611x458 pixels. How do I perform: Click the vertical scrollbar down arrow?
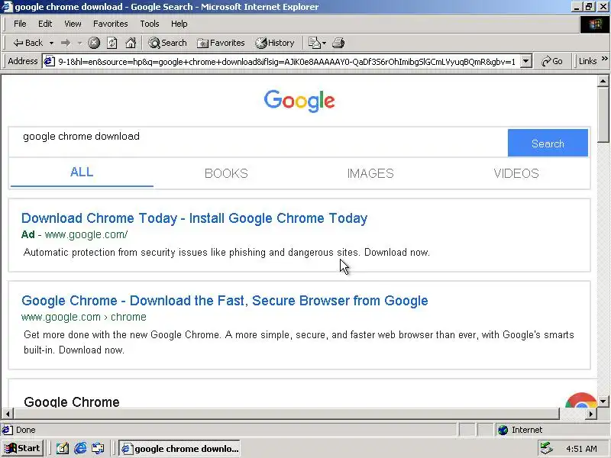click(x=603, y=402)
